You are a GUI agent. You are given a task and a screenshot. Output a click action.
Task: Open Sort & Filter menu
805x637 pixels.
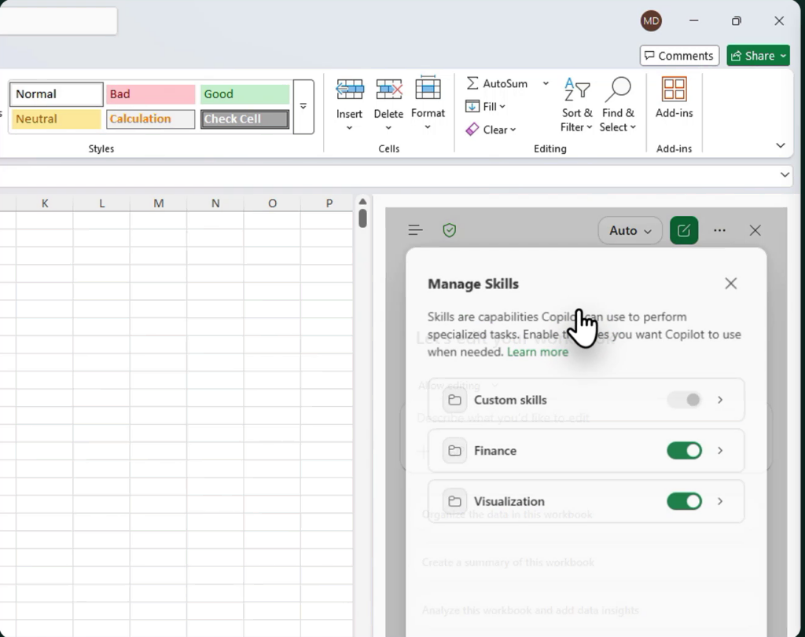coord(576,105)
